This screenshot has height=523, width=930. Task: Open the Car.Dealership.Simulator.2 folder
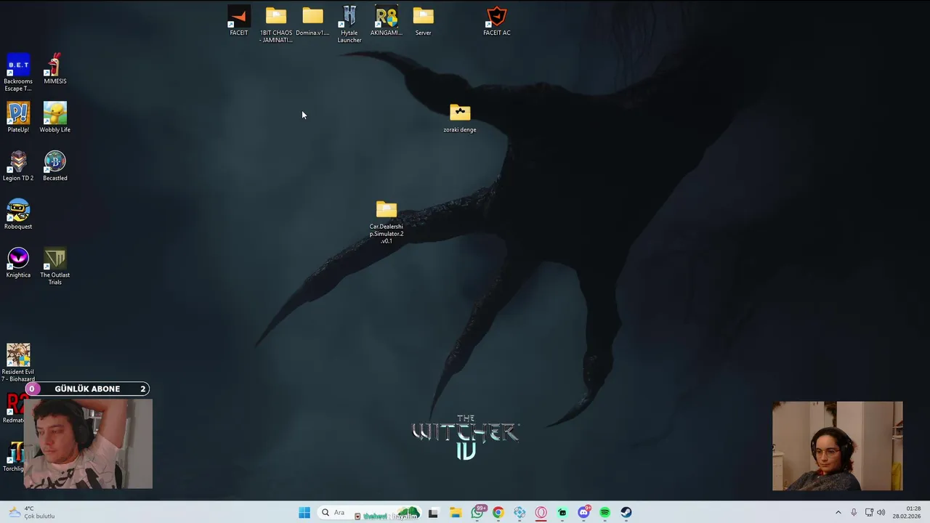tap(387, 222)
